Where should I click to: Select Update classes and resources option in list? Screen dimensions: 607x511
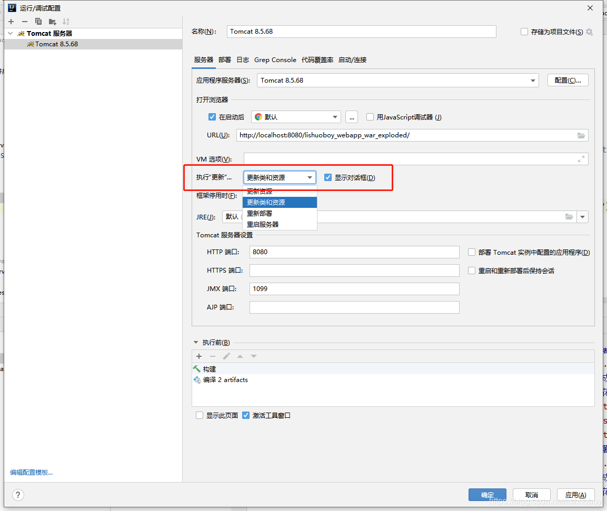pos(280,203)
